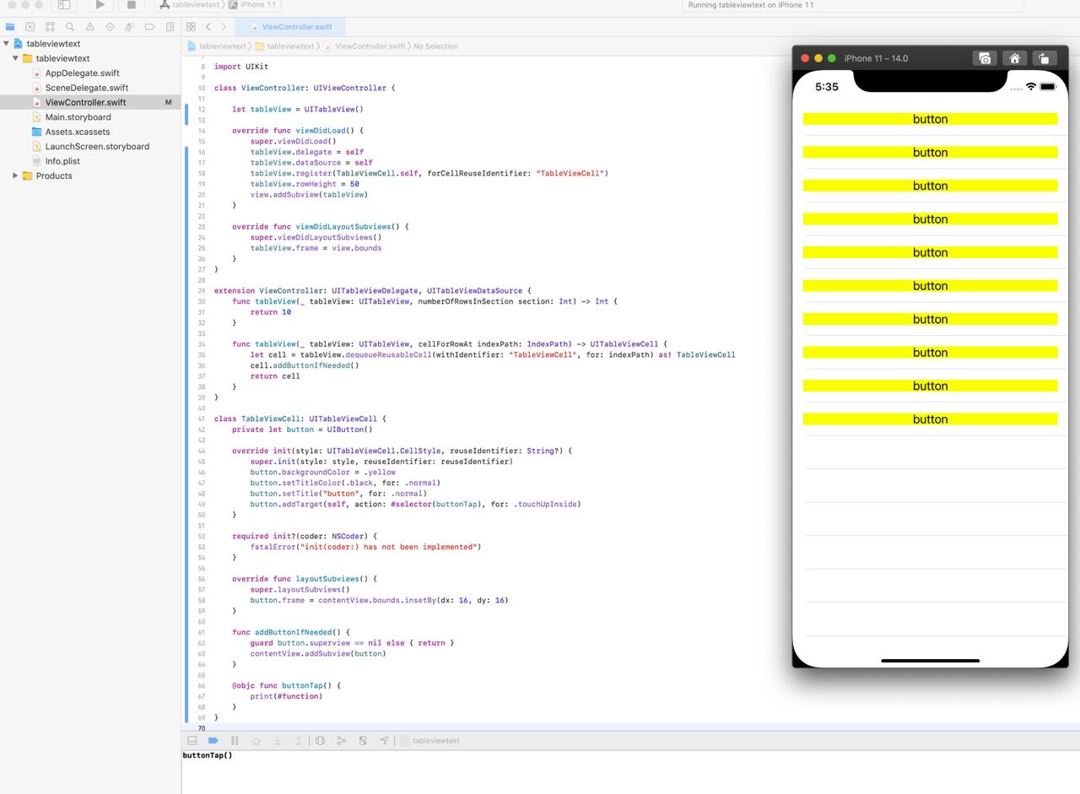
Task: Hide the debug area
Action: point(192,741)
